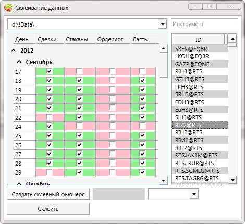Screen dimensions: 245x224
Task: Check the Ордерлог checkbox for day 20
Action: click(112, 99)
